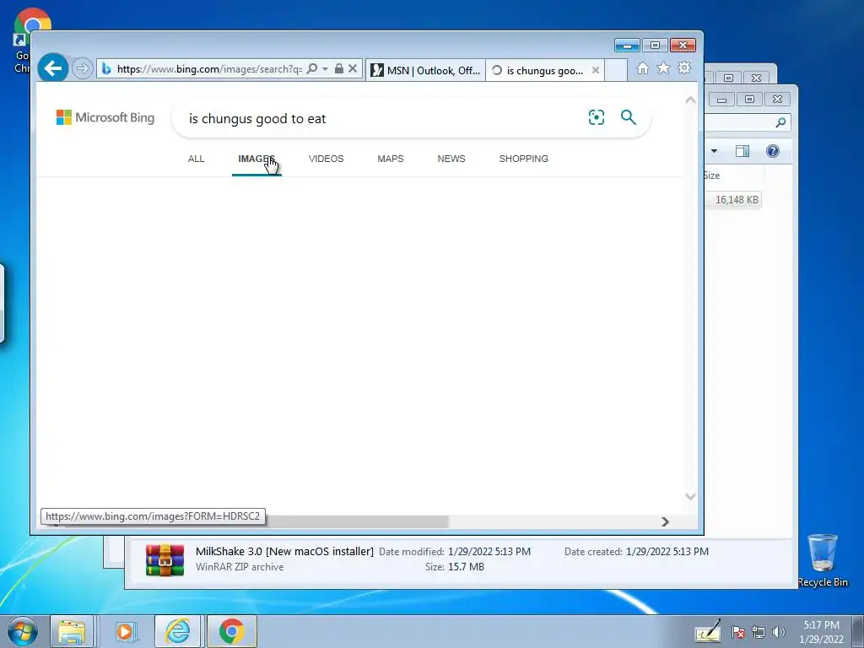Screen dimensions: 864x648
Task: Open the Explorer views dropdown arrow
Action: [x=714, y=151]
